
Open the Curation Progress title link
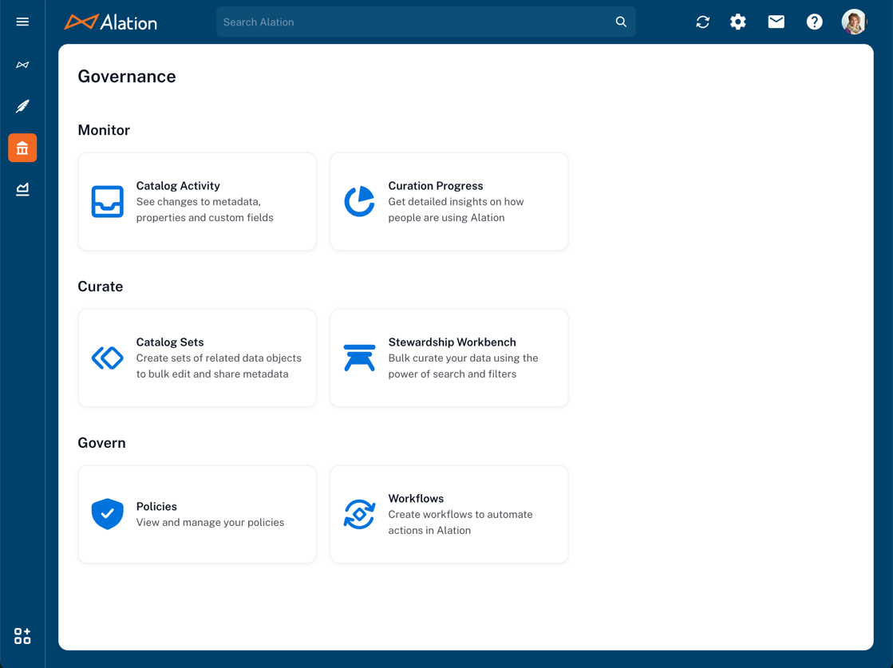click(x=436, y=186)
